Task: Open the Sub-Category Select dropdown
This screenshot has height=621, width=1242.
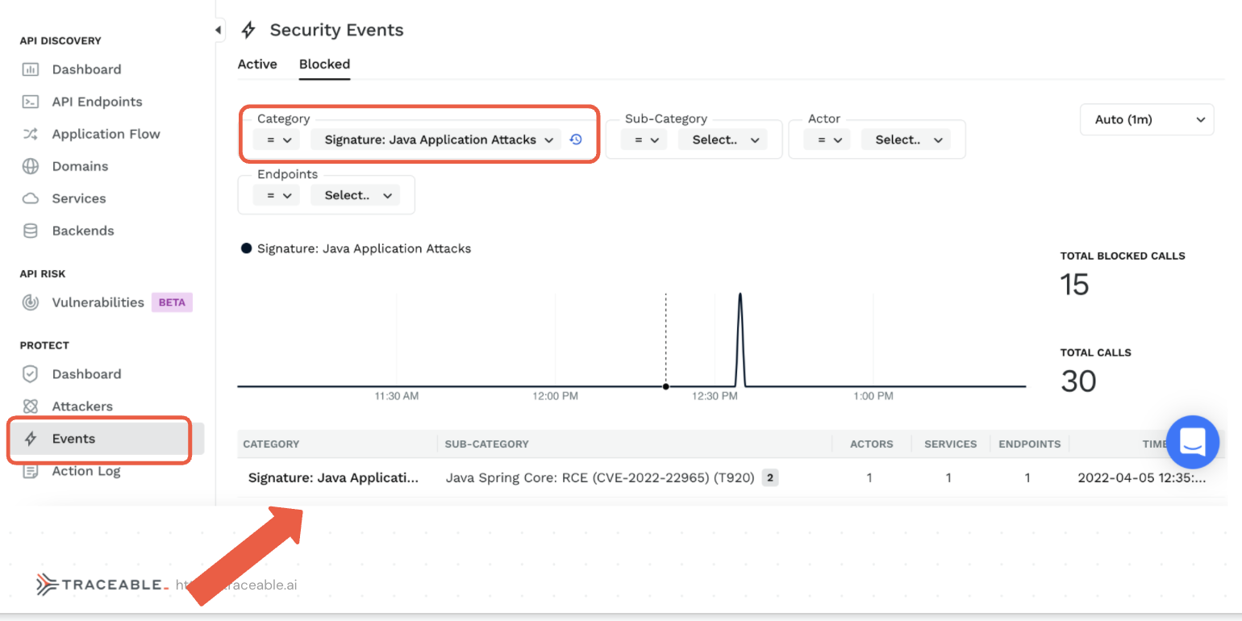Action: [x=725, y=140]
